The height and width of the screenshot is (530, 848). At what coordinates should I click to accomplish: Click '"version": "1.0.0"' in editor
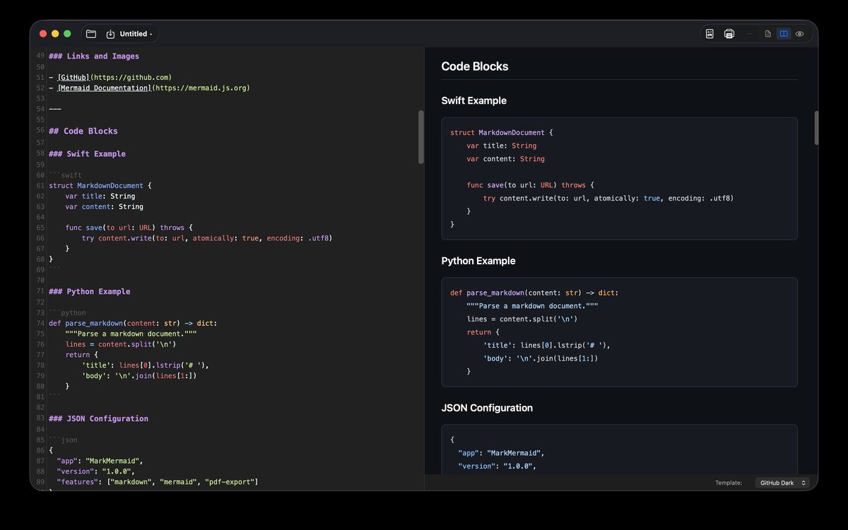[x=95, y=471]
